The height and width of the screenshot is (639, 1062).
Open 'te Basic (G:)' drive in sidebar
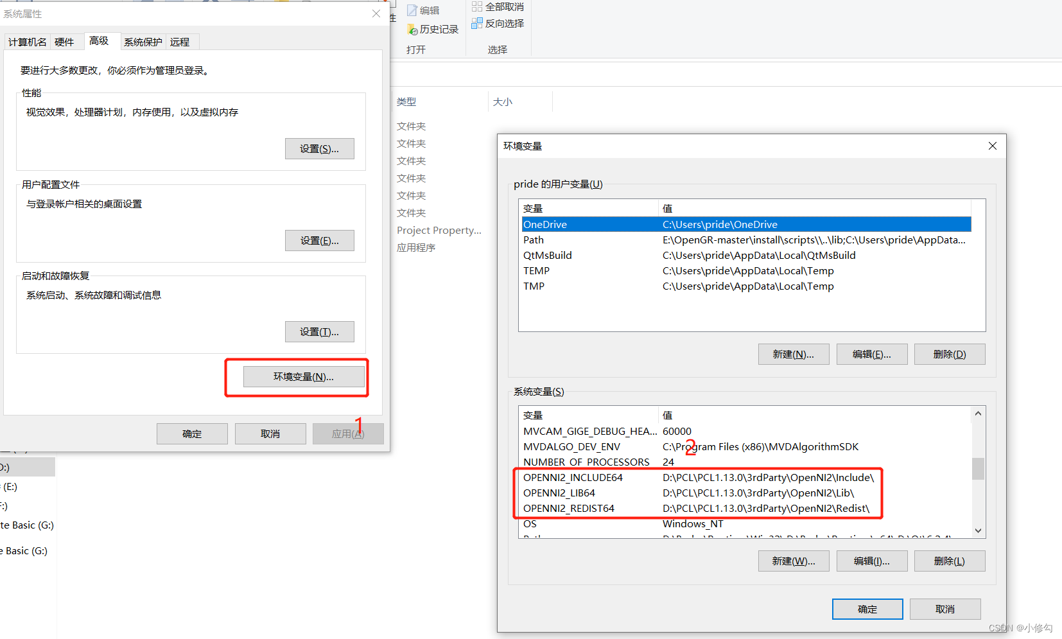tap(27, 525)
